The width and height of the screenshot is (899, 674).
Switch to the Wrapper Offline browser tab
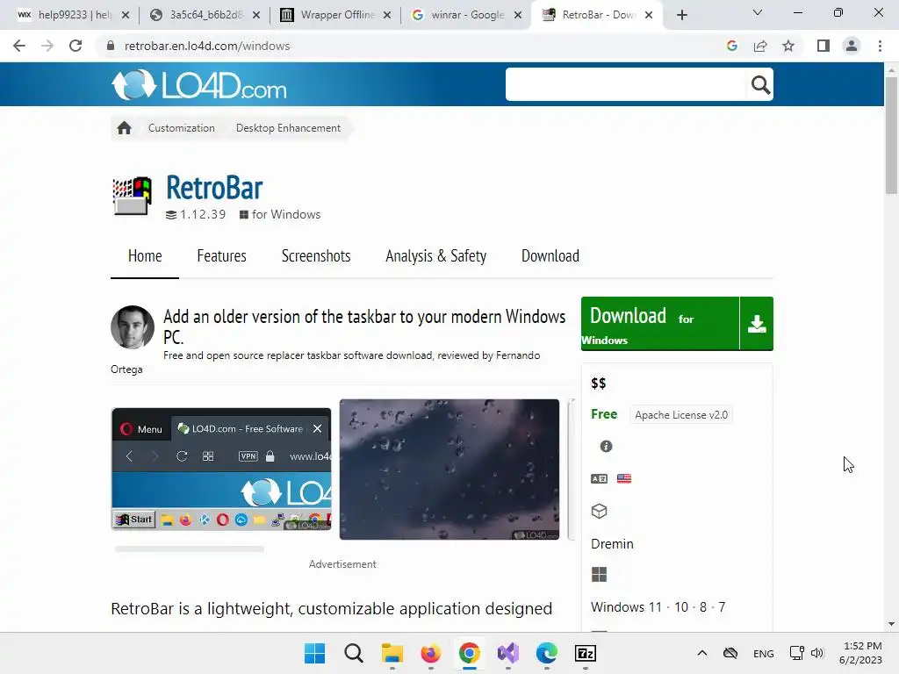[x=335, y=15]
